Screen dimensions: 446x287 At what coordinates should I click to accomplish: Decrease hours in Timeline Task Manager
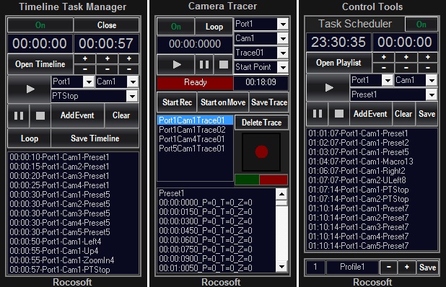[x=84, y=69]
